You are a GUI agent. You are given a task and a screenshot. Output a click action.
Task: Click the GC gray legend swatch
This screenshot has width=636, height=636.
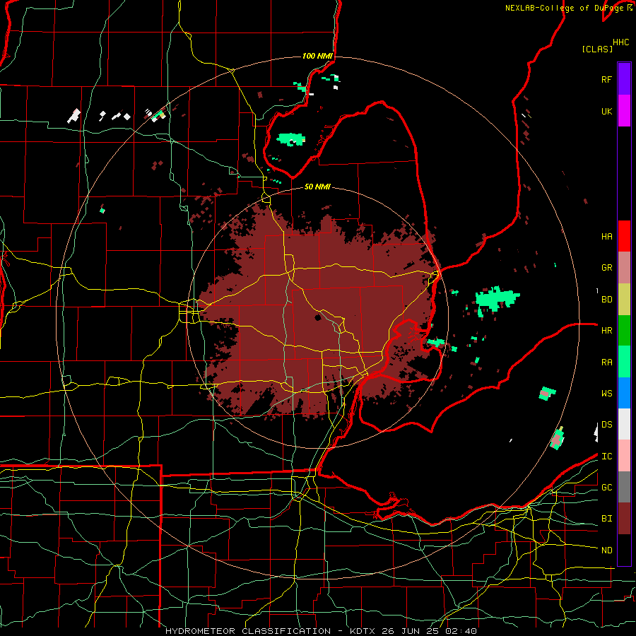coord(624,487)
